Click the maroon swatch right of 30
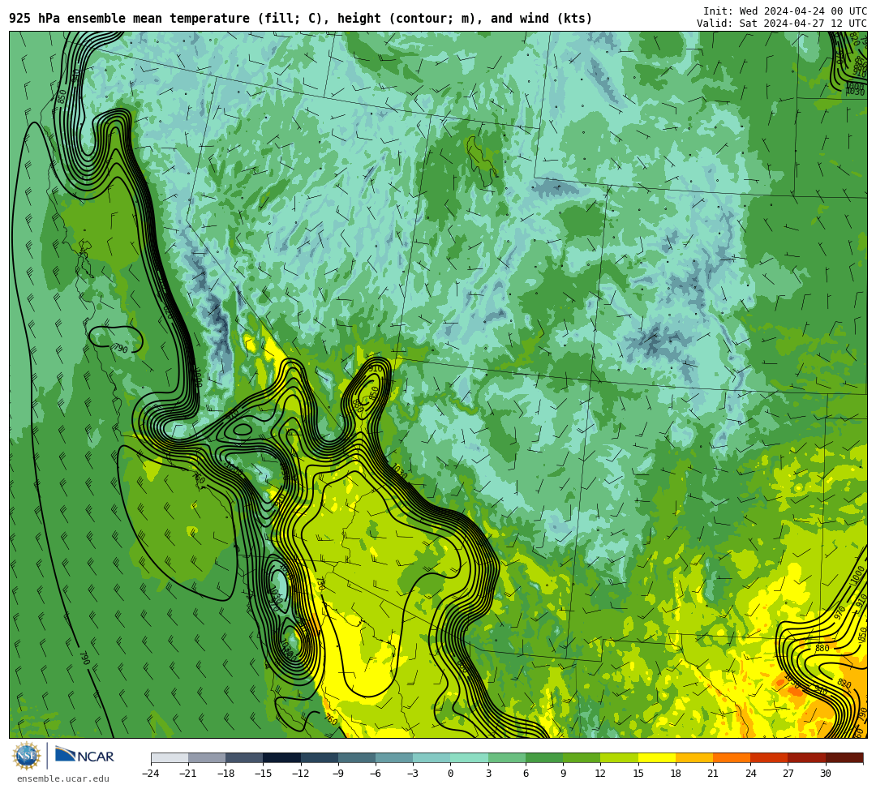 [844, 757]
